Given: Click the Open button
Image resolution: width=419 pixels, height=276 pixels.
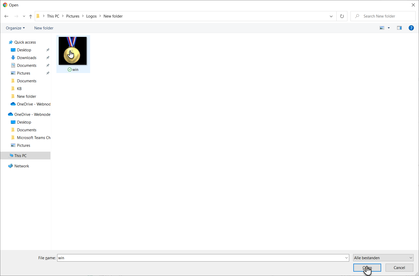Looking at the screenshot, I should click(x=367, y=268).
